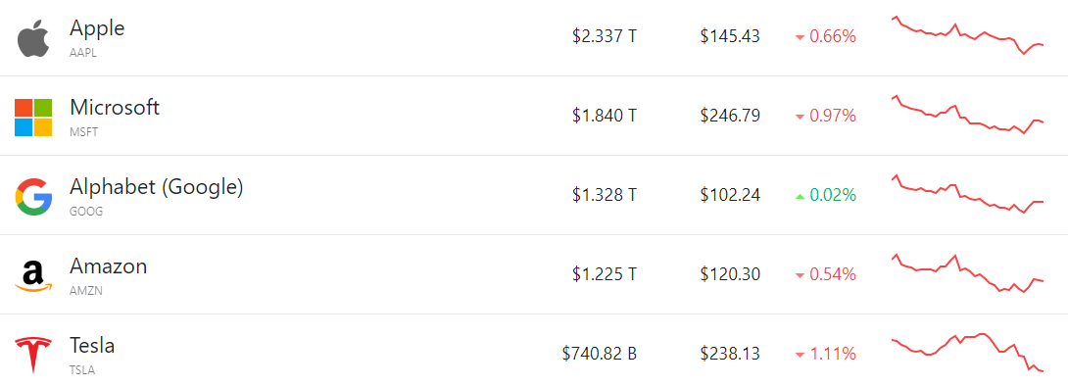
Task: Open the Tesla company name link
Action: 92,346
